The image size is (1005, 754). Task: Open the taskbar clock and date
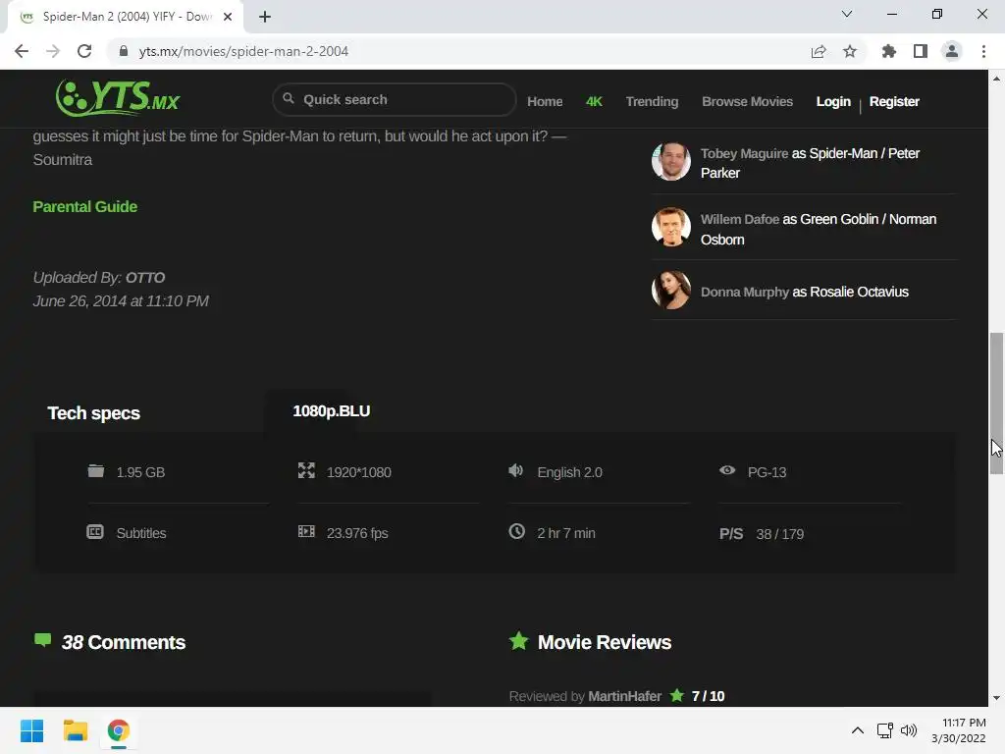coord(959,730)
